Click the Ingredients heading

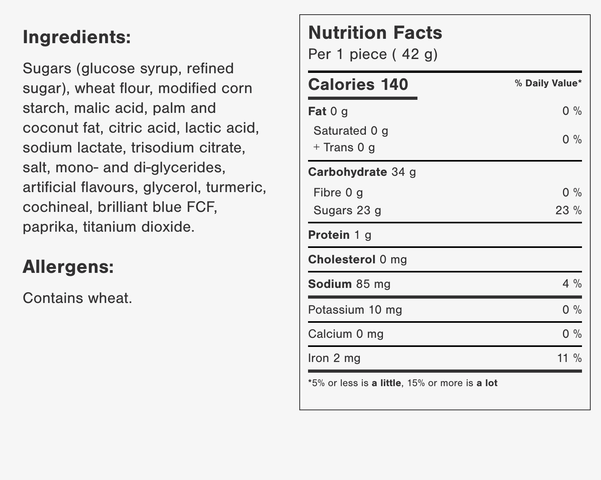pyautogui.click(x=77, y=38)
